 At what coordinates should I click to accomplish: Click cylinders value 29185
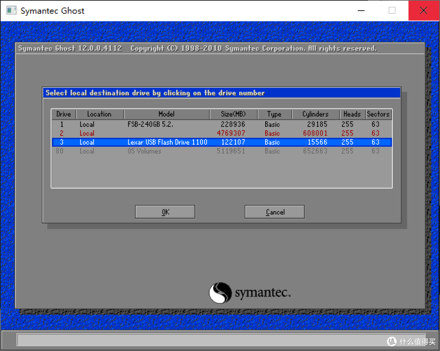coord(317,124)
